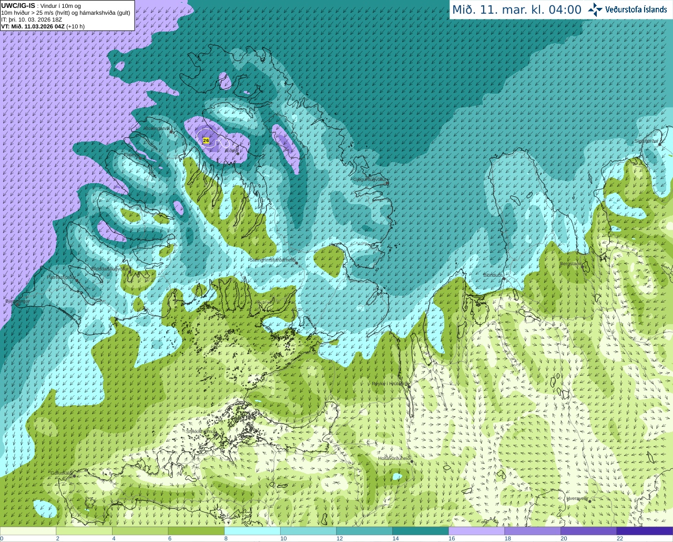Click the 'Patreksfjörður' place label

coord(62,277)
